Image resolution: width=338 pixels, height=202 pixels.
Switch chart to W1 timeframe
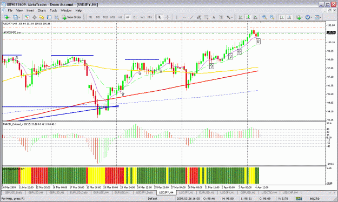[x=142, y=17]
